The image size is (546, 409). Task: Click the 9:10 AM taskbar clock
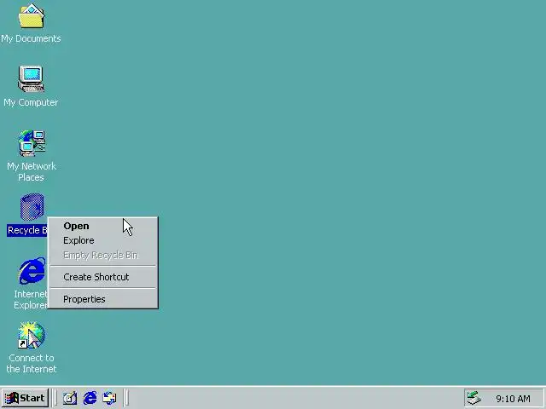513,399
